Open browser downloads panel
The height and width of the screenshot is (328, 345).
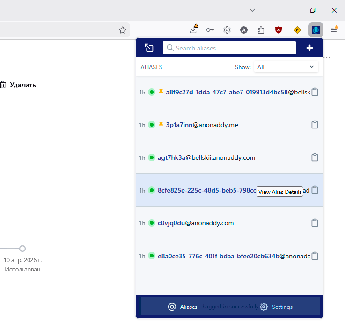pyautogui.click(x=194, y=29)
